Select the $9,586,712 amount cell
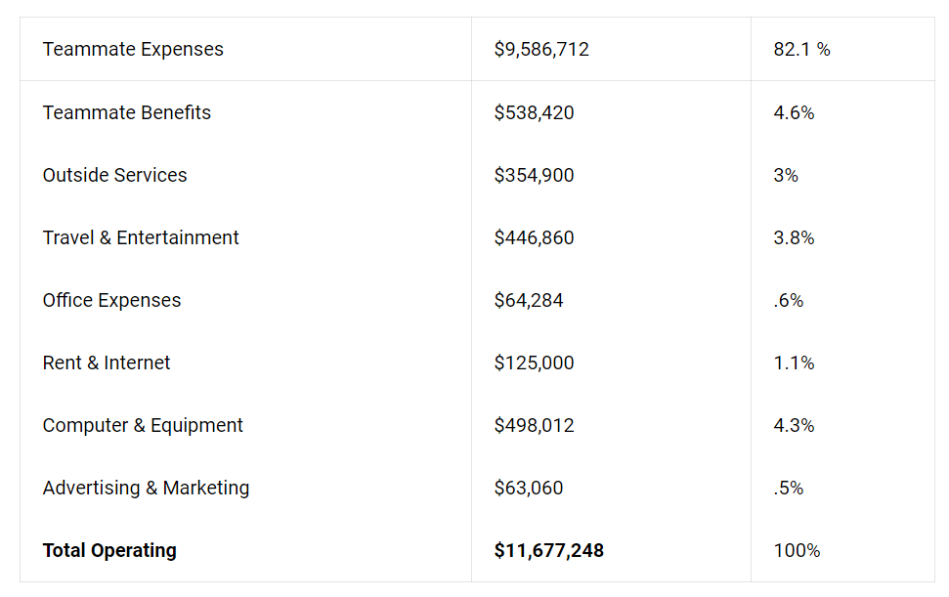949x597 pixels. tap(541, 49)
